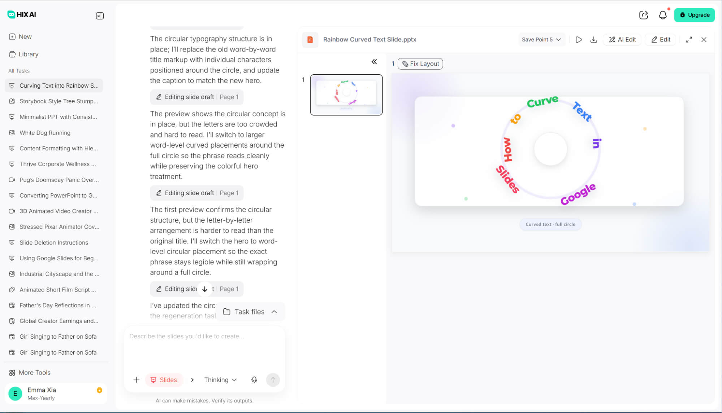Open Pug's Doomsday Panic Over... task

tap(54, 180)
